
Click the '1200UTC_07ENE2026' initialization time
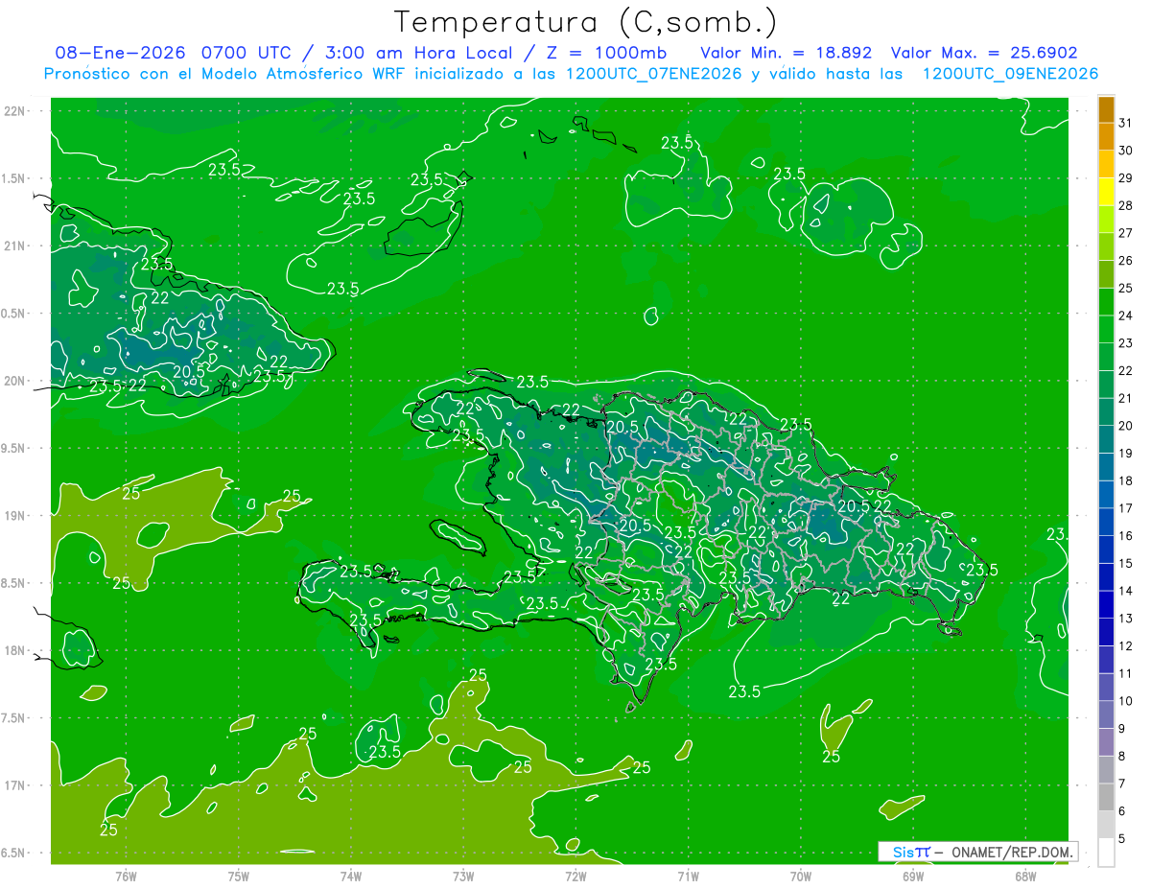(x=653, y=74)
